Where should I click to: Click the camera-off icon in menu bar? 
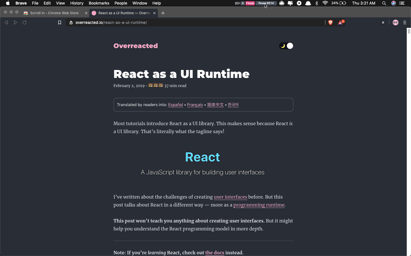pyautogui.click(x=237, y=3)
